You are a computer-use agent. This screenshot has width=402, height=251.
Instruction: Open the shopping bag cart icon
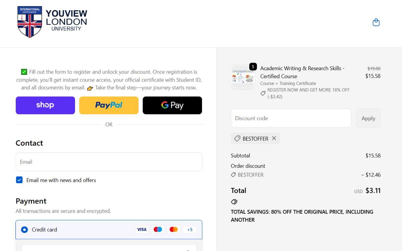(x=376, y=22)
